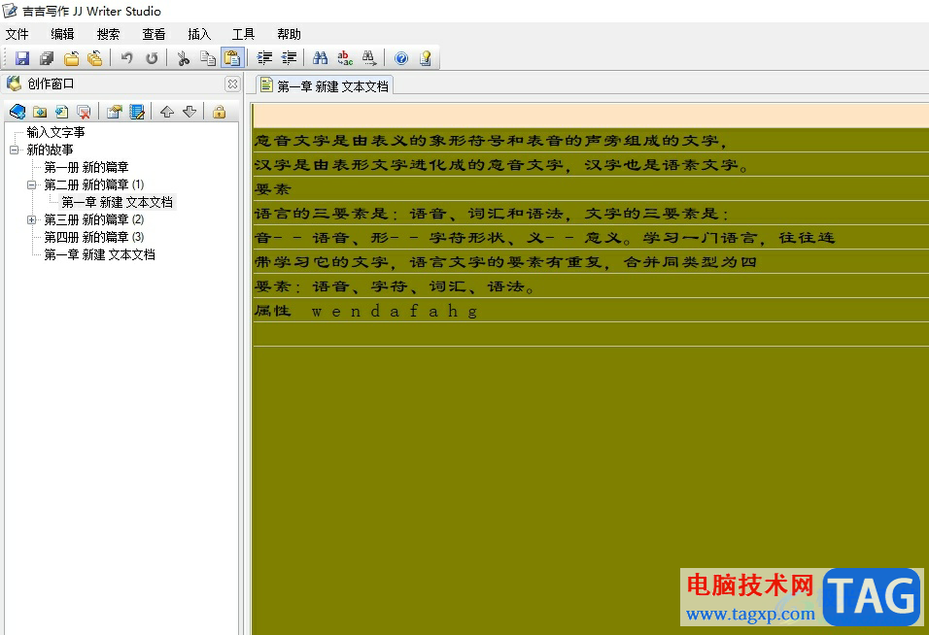Click the notebook edit icon in 创作窗口
Screen dimensions: 929x635
point(137,112)
